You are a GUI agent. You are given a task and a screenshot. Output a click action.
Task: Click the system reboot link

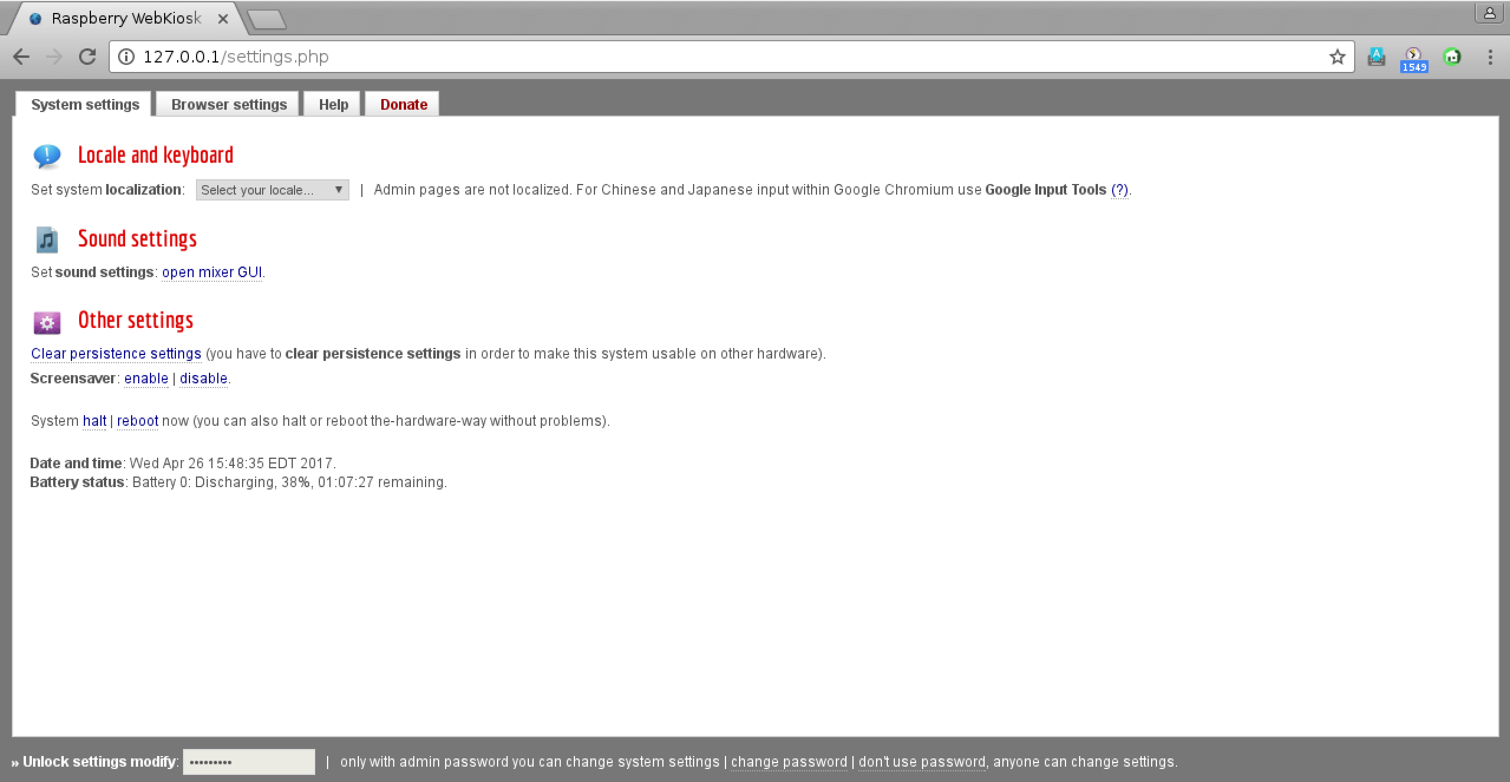(137, 420)
